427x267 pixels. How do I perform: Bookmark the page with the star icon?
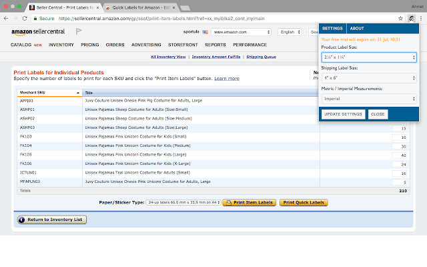400,19
